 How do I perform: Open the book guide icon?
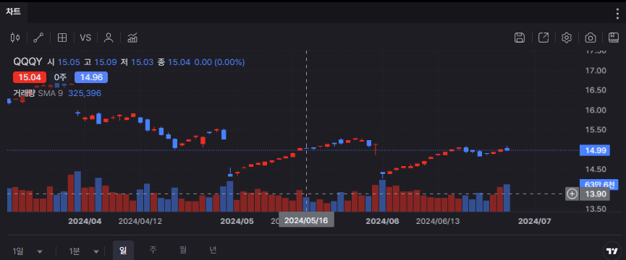pyautogui.click(x=613, y=38)
